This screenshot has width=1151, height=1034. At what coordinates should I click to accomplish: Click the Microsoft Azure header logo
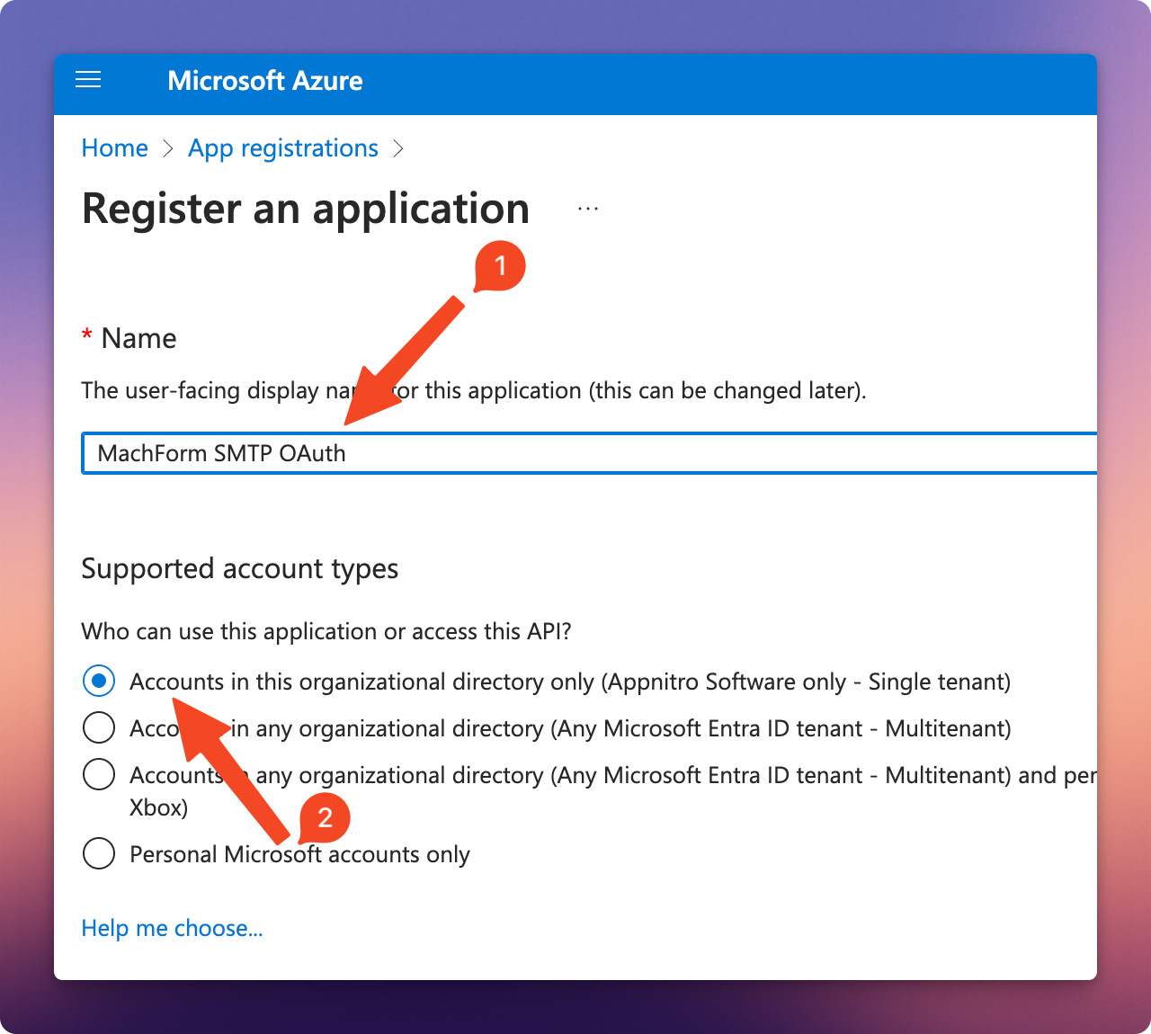click(x=264, y=81)
